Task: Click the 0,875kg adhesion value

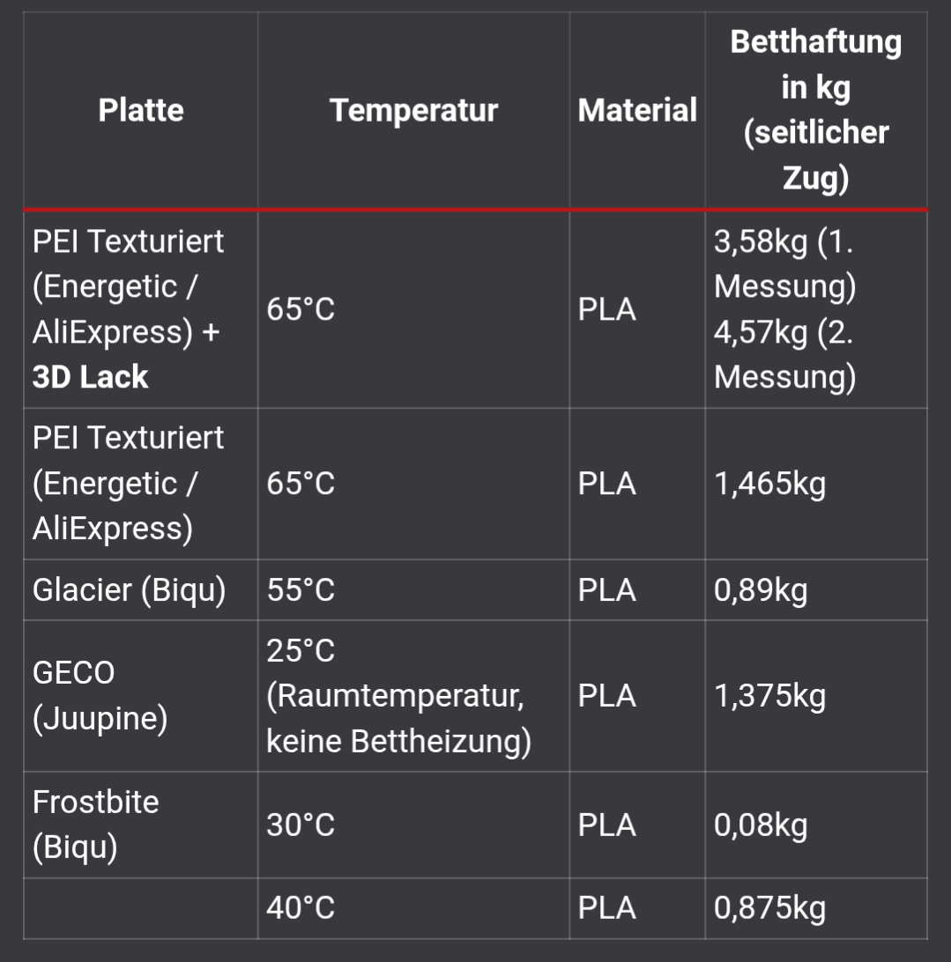Action: coord(769,908)
